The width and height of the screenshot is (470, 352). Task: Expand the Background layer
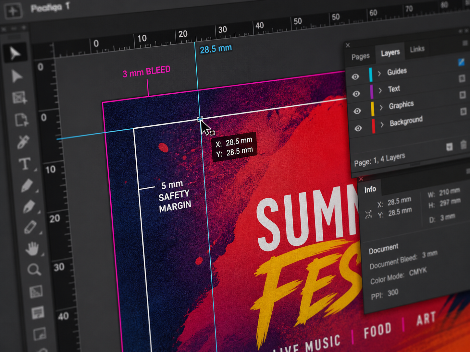coord(382,124)
